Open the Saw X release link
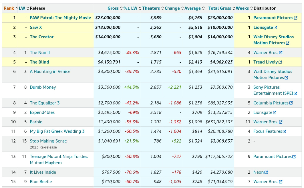The width and height of the screenshot is (304, 188). [36, 27]
